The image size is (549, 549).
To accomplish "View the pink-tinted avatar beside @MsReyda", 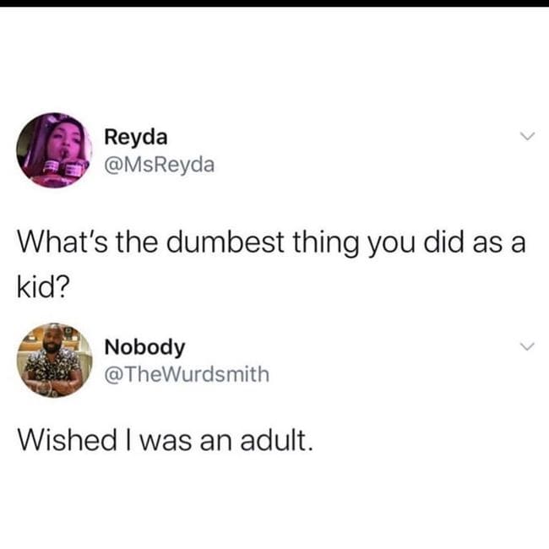I will click(x=54, y=150).
